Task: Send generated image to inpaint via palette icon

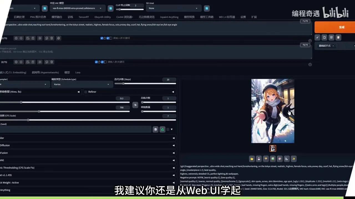Action: (x=280, y=159)
